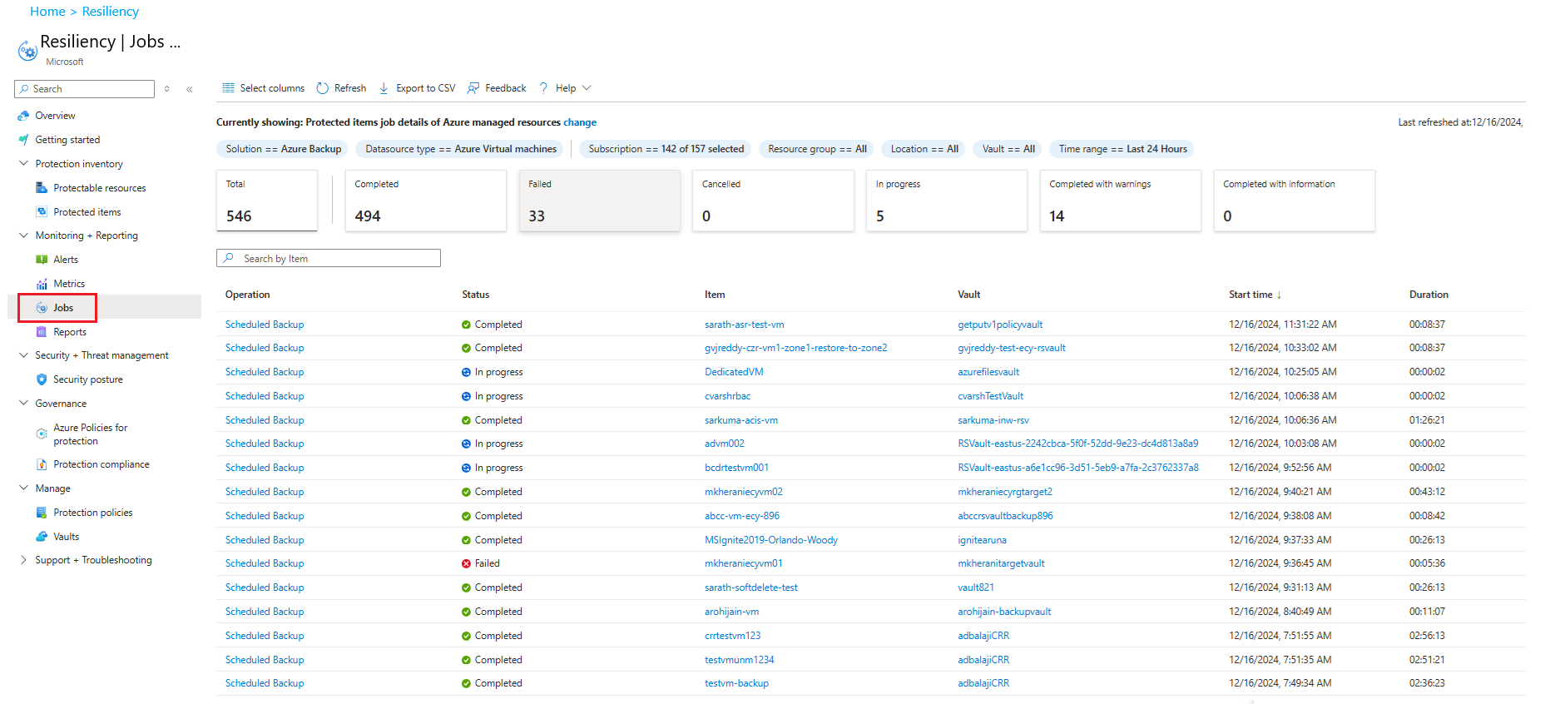The height and width of the screenshot is (704, 1550).
Task: Open the sarath-asr-test-vm item link
Action: [x=745, y=325]
